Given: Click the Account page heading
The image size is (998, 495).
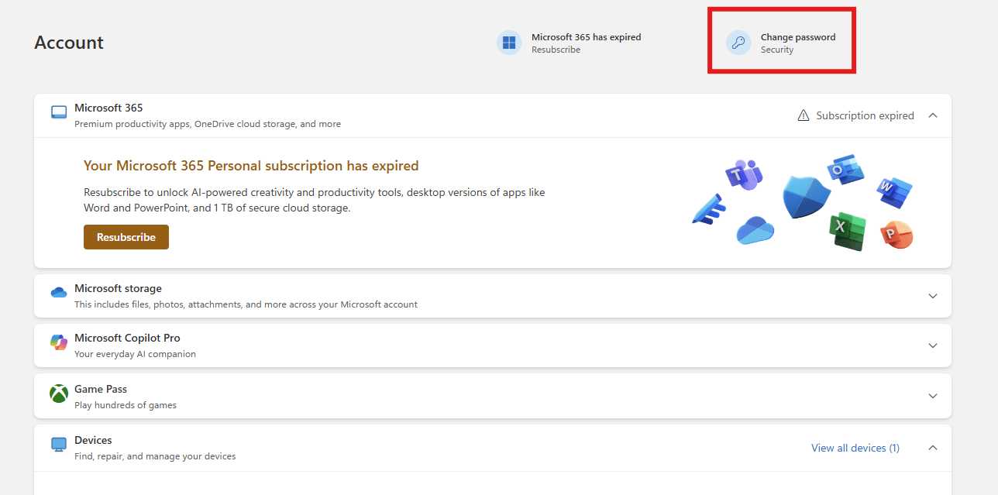Looking at the screenshot, I should (x=69, y=43).
